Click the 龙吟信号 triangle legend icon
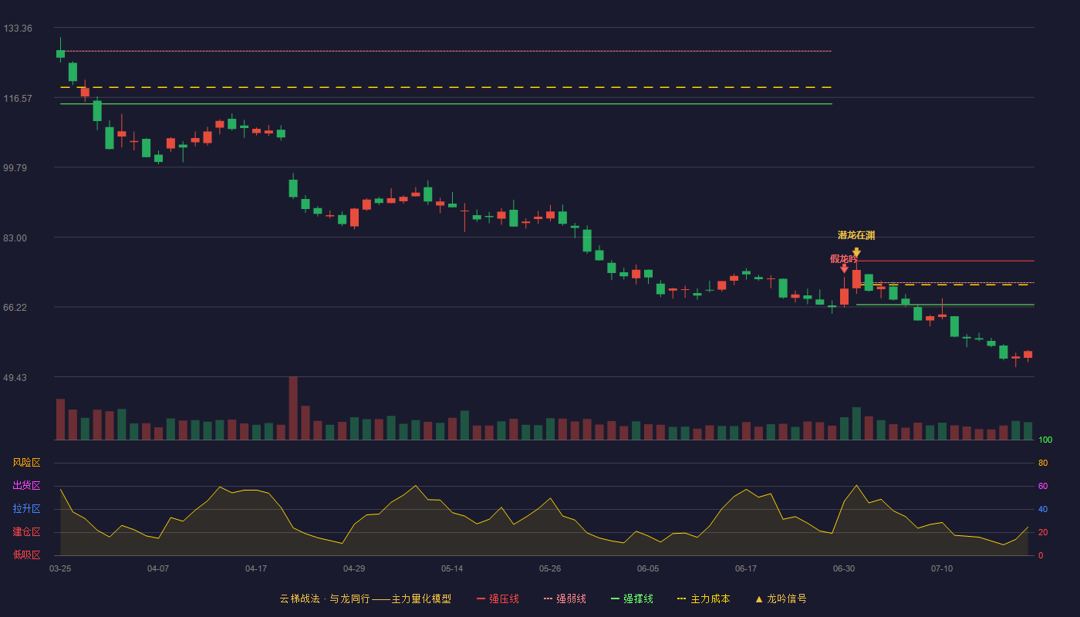 (759, 599)
